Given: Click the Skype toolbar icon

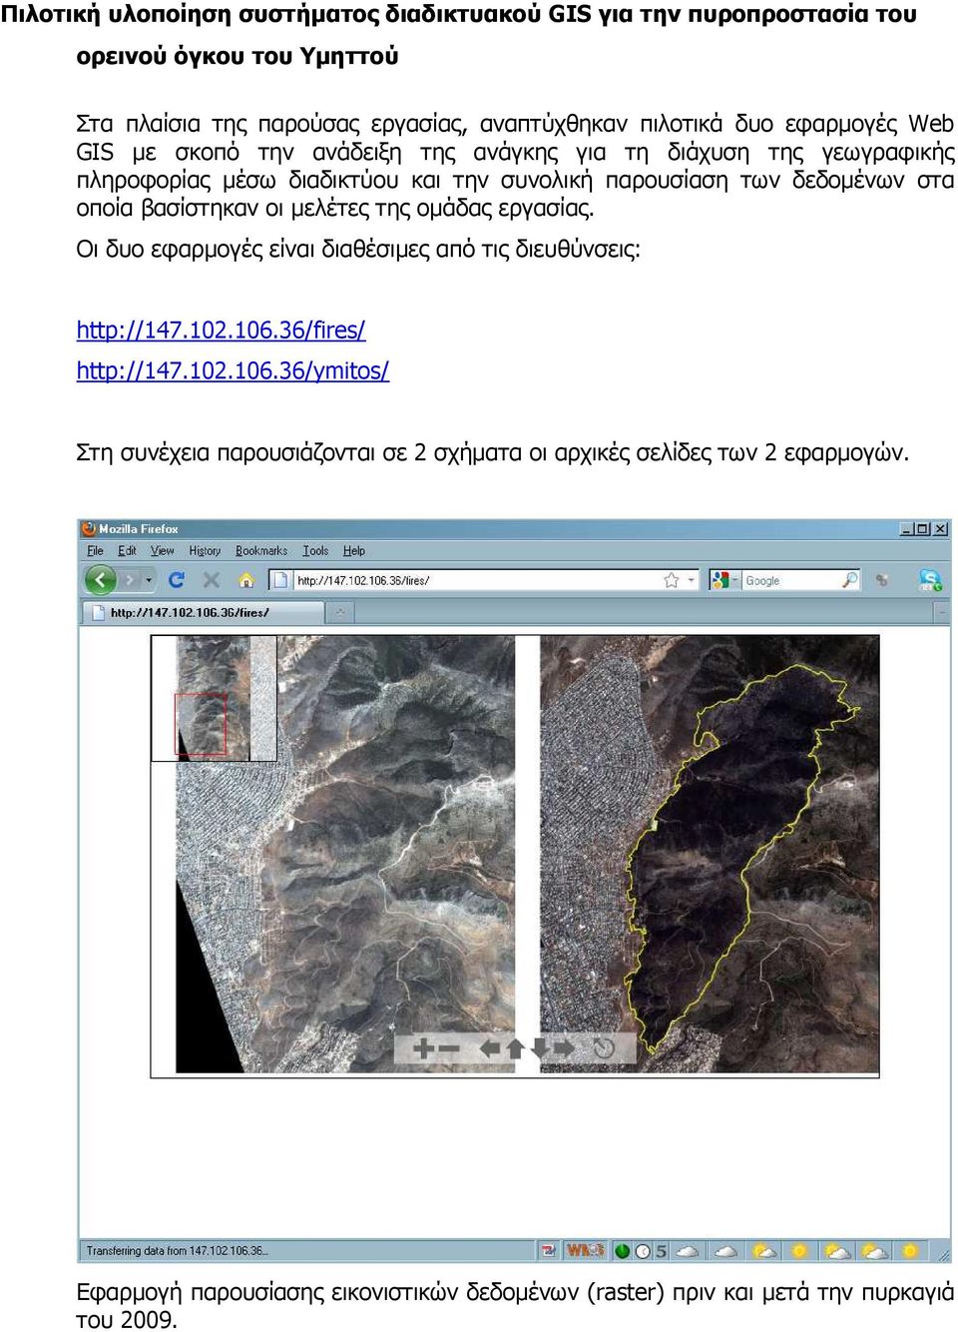Looking at the screenshot, I should 930,579.
